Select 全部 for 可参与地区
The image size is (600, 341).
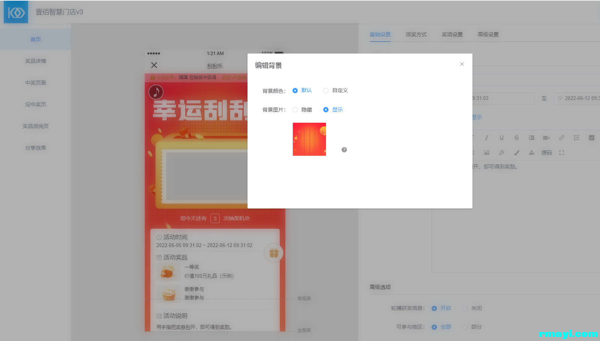(x=441, y=327)
